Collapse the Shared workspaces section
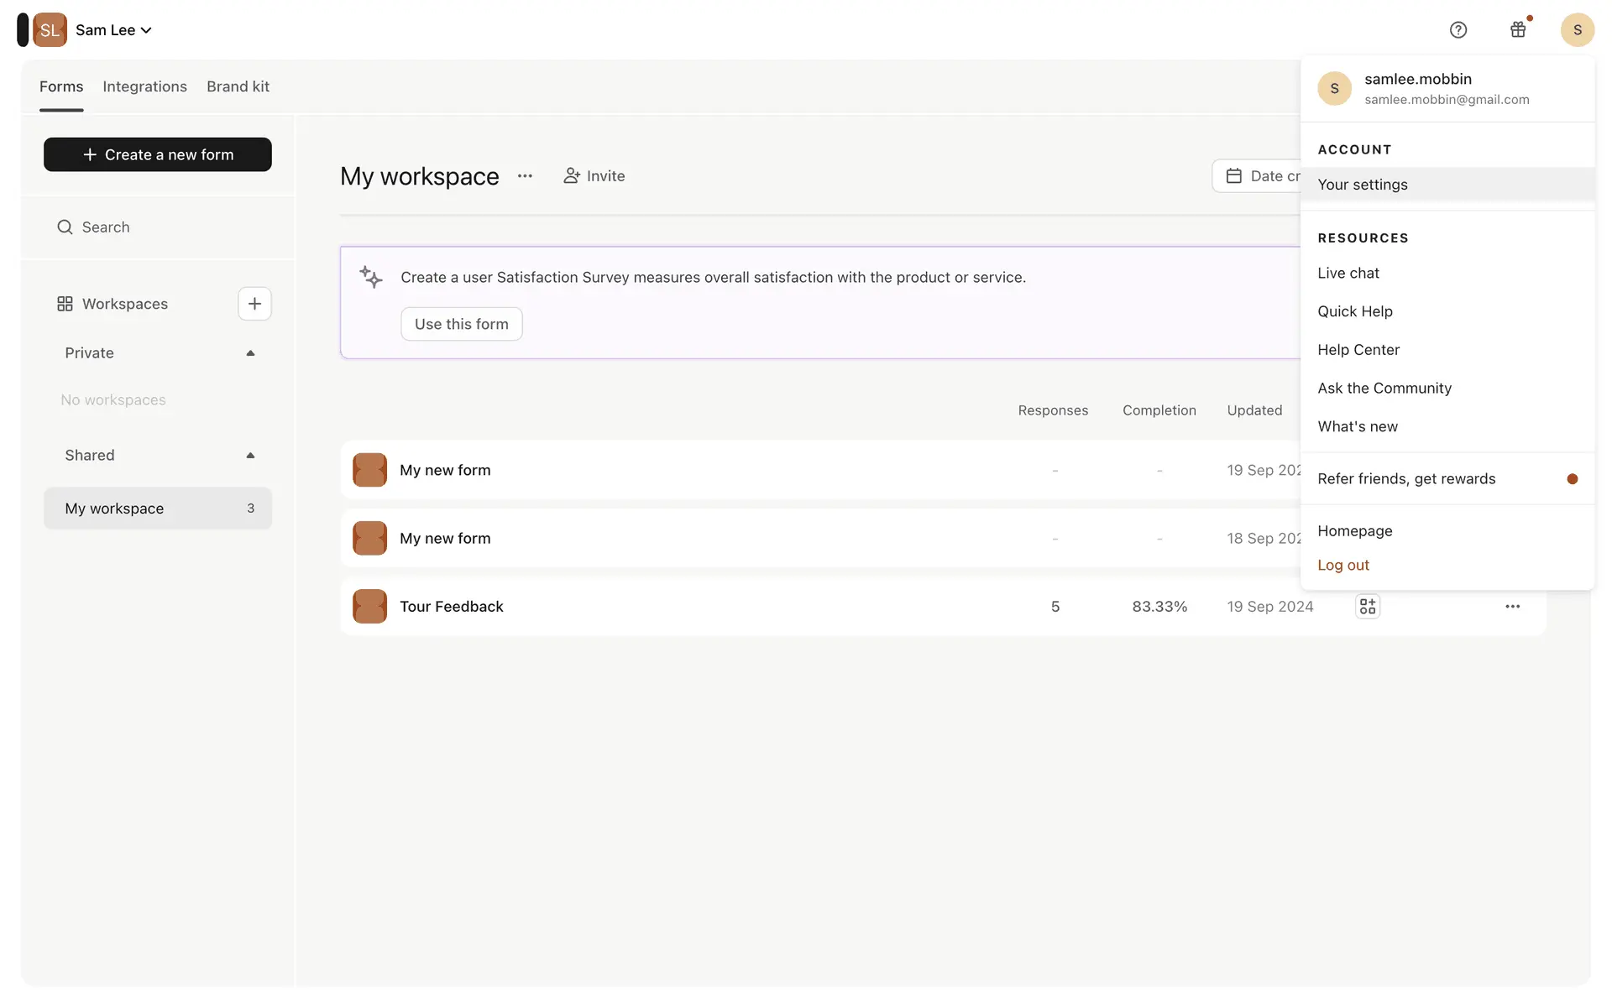The height and width of the screenshot is (1007, 1612). (x=250, y=456)
